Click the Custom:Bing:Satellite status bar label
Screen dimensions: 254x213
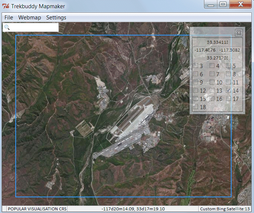pos(225,209)
